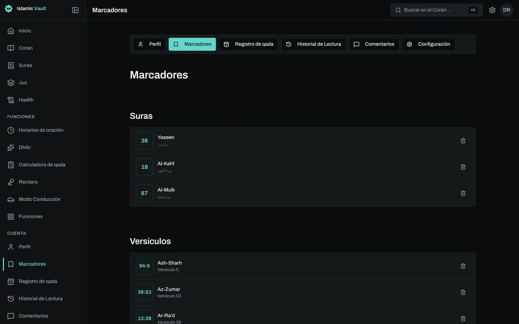Open Modo Conducción in the sidebar
The width and height of the screenshot is (519, 324).
tap(43, 199)
